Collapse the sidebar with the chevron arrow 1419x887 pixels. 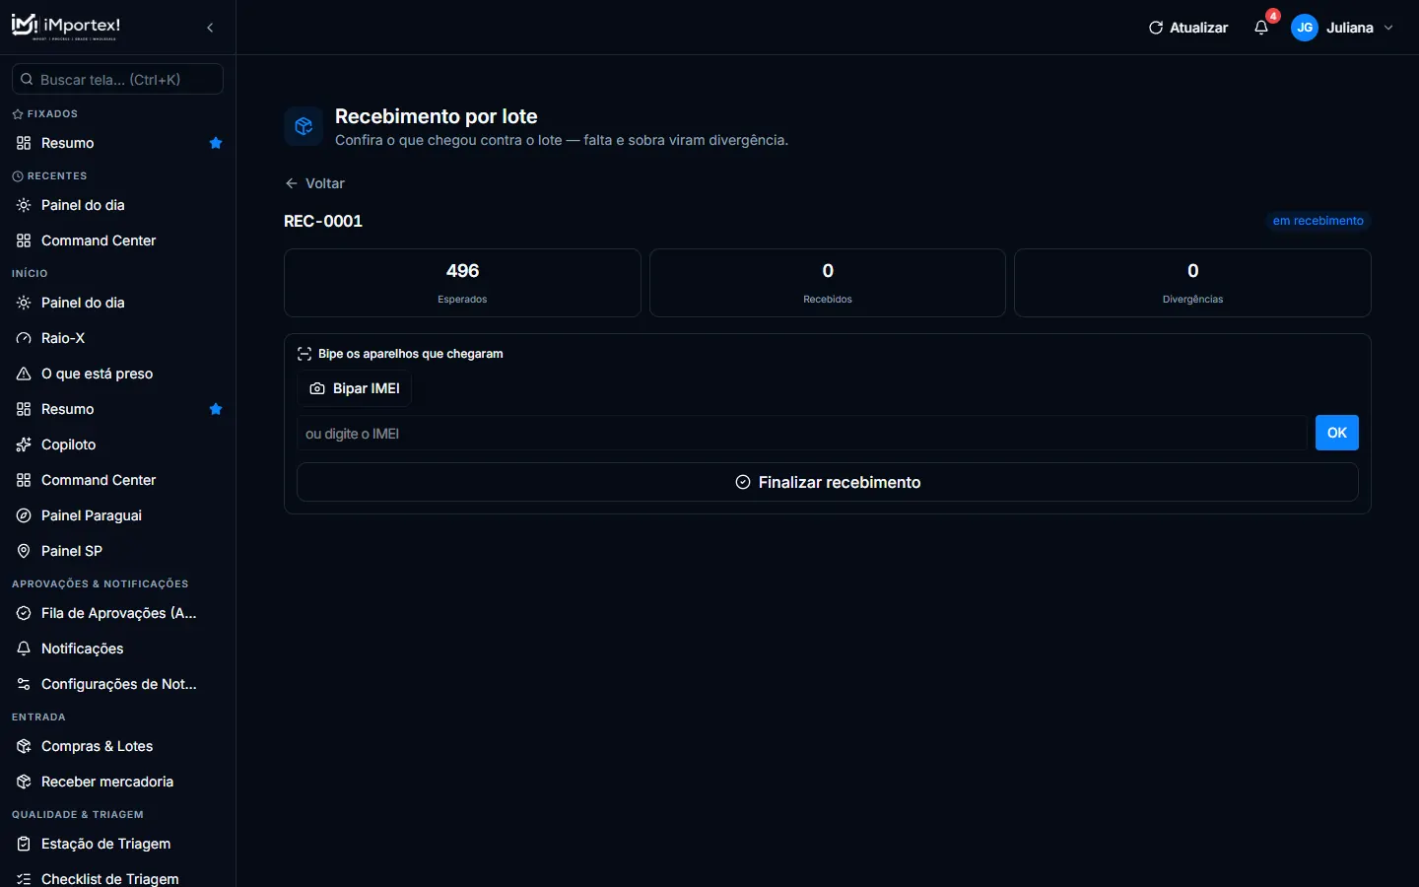tap(210, 28)
